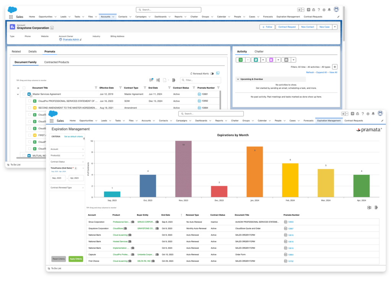This screenshot has height=293, width=391.
Task: Click the End Date column filter funnel icon
Action: point(169,88)
